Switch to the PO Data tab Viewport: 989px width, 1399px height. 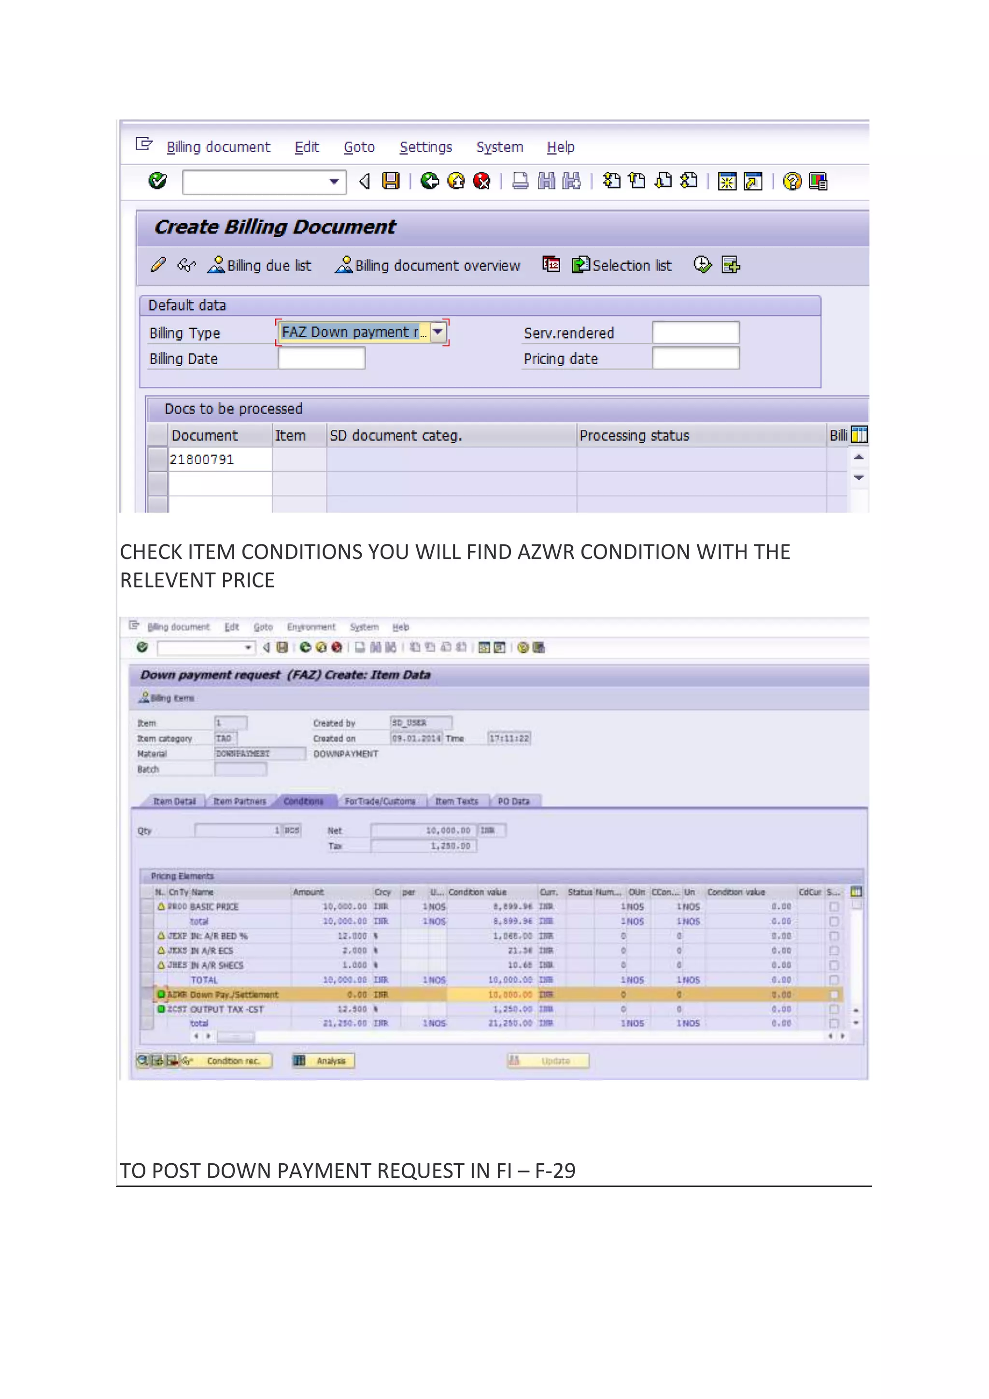514,801
